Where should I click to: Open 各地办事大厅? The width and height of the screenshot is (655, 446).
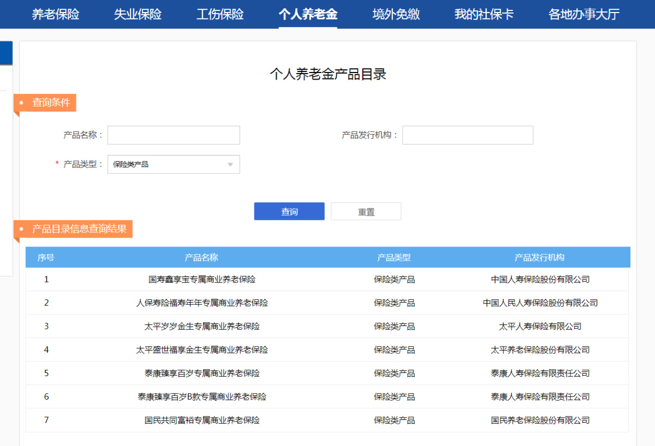tap(582, 14)
